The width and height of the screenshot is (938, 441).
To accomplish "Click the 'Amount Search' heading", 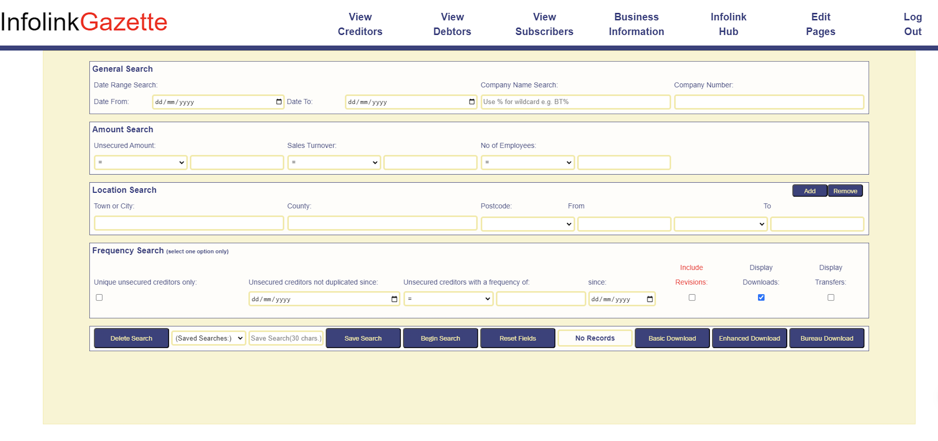I will coord(123,129).
